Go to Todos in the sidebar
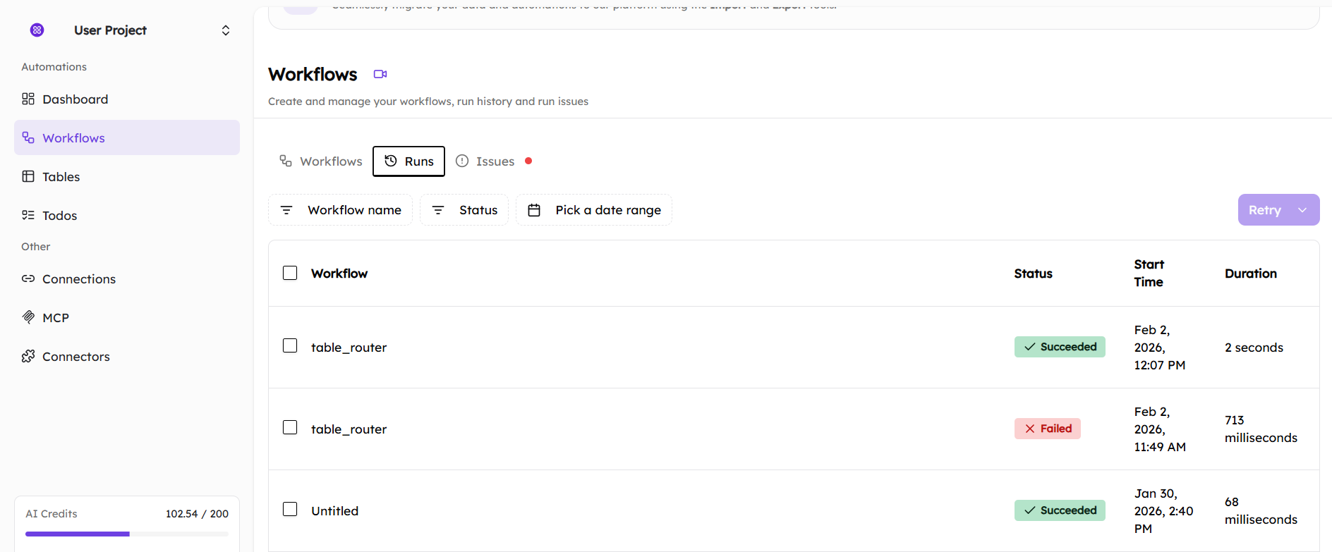 [x=59, y=216]
